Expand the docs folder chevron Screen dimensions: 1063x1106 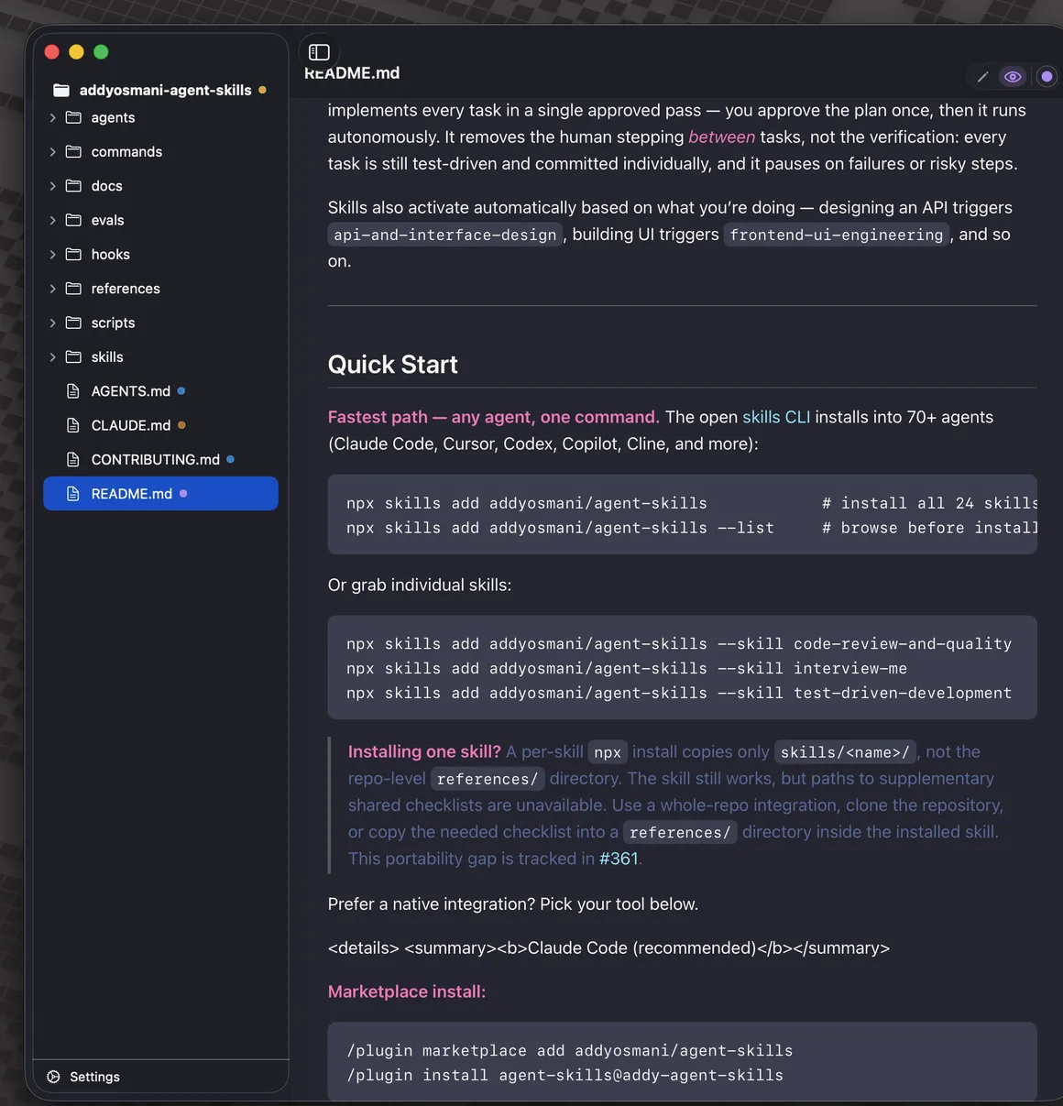52,186
